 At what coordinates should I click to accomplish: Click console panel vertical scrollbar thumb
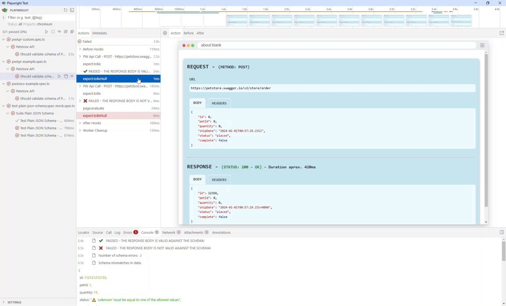click(504, 251)
